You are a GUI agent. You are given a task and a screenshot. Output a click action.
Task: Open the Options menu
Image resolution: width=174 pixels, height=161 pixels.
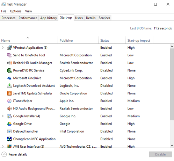pos(16,11)
